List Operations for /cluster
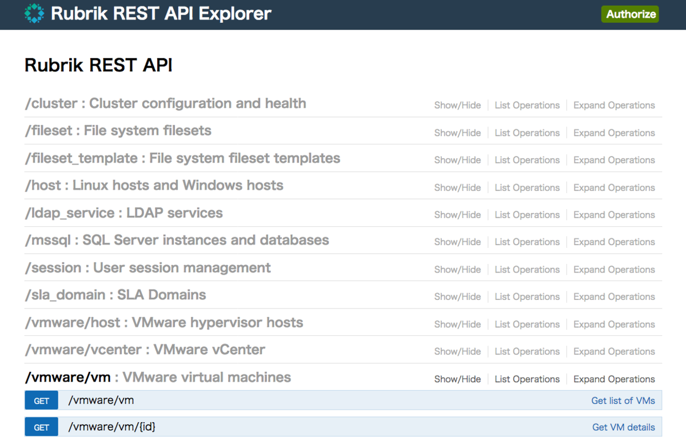686x441 pixels. (527, 105)
